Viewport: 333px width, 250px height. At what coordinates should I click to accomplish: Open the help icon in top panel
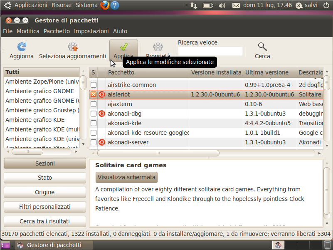(115, 5)
